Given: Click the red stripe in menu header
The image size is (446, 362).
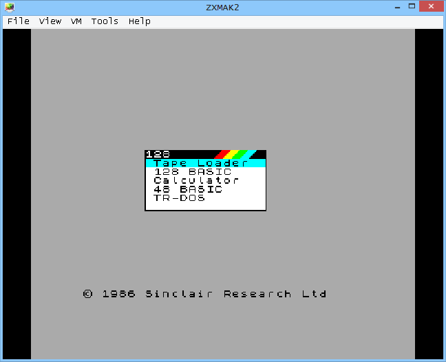Looking at the screenshot, I should pyautogui.click(x=223, y=154).
